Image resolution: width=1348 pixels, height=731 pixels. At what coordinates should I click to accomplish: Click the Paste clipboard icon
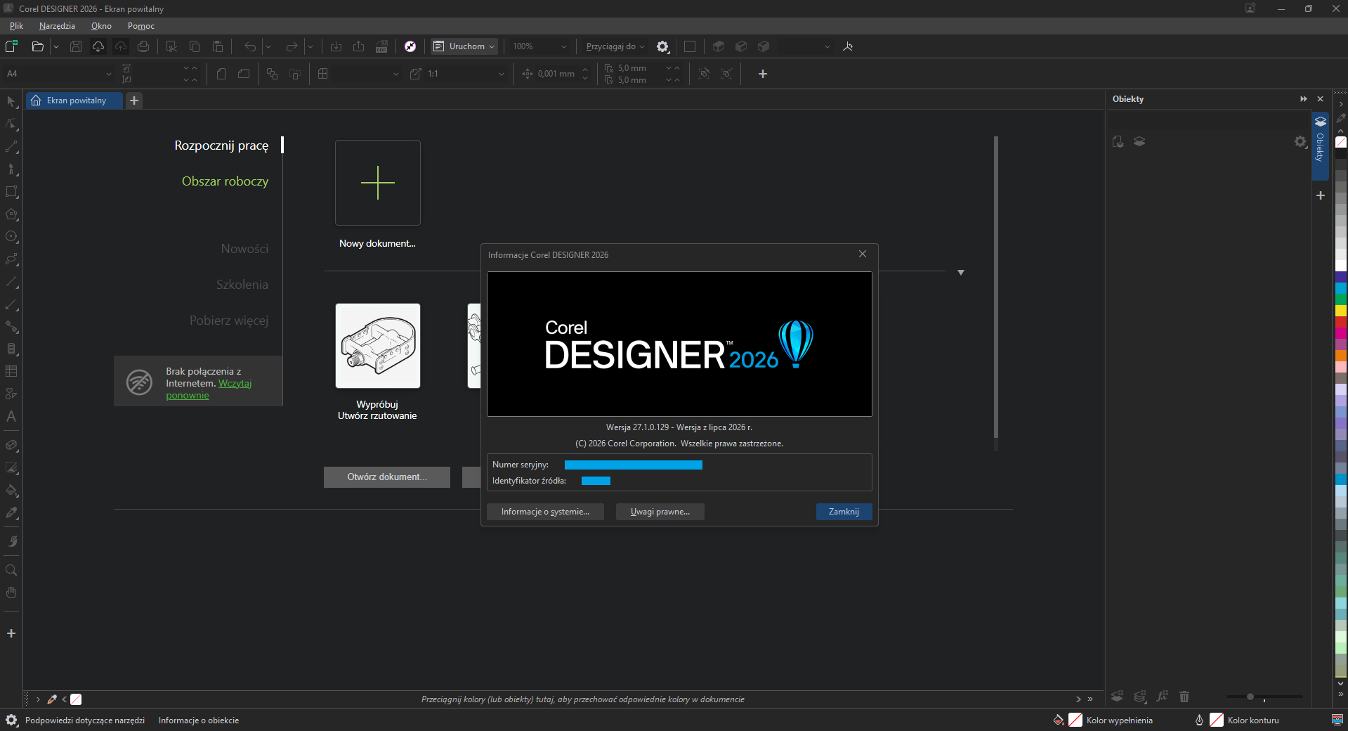pyautogui.click(x=218, y=46)
